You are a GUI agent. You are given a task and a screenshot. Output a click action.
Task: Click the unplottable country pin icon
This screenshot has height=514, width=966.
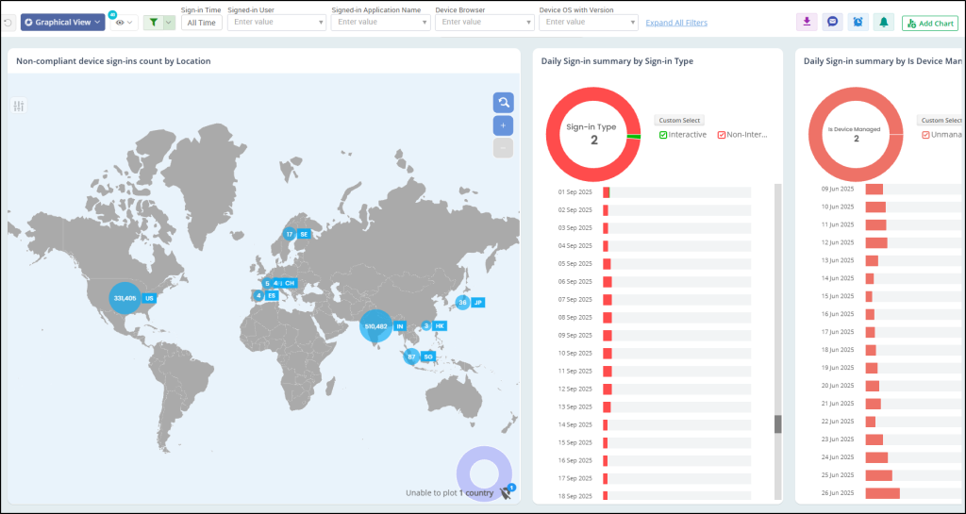click(507, 492)
